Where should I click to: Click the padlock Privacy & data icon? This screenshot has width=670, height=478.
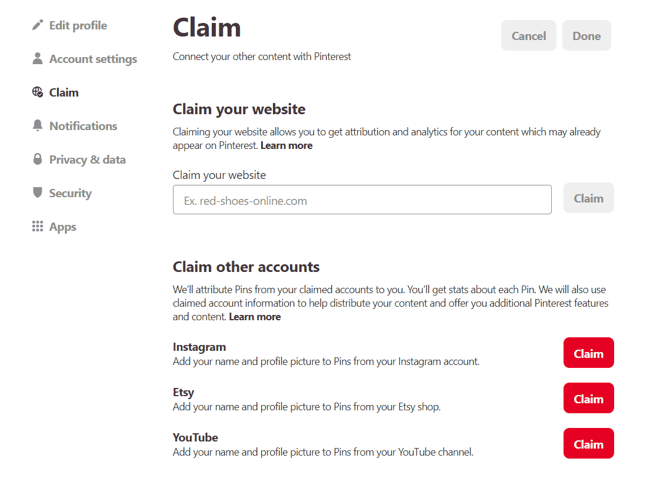click(x=38, y=160)
